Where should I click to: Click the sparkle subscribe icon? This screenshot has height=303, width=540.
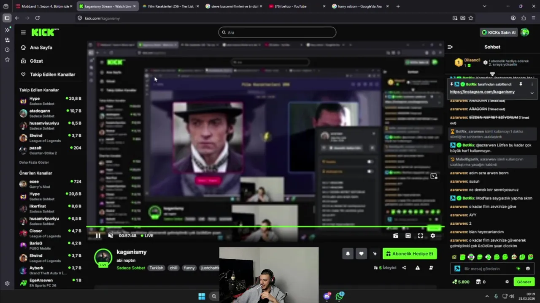point(375,254)
